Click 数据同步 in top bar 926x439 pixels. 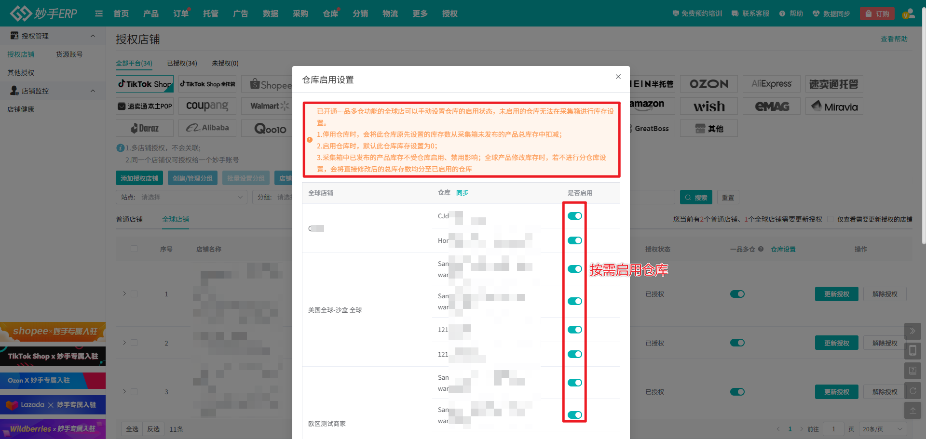(831, 13)
